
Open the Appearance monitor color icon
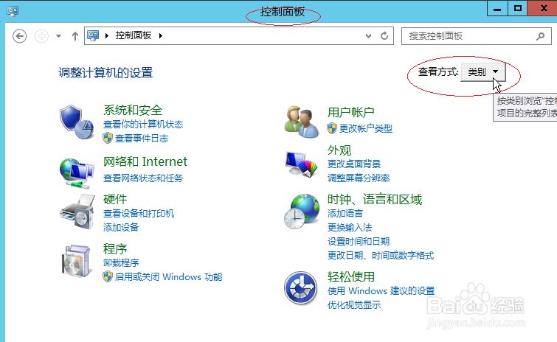click(301, 164)
